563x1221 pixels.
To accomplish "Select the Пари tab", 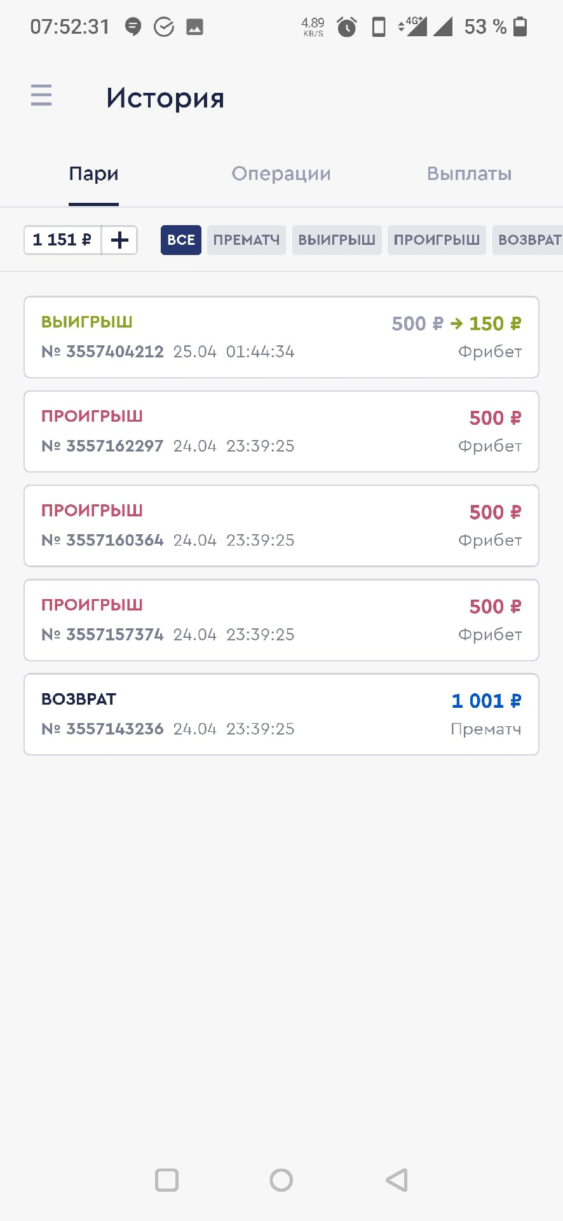I will (93, 174).
